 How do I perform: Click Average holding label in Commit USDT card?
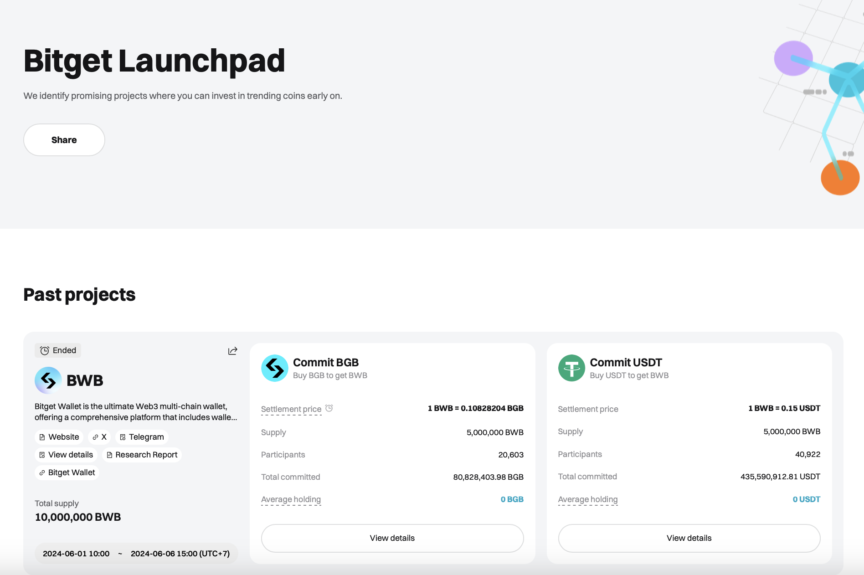tap(588, 499)
